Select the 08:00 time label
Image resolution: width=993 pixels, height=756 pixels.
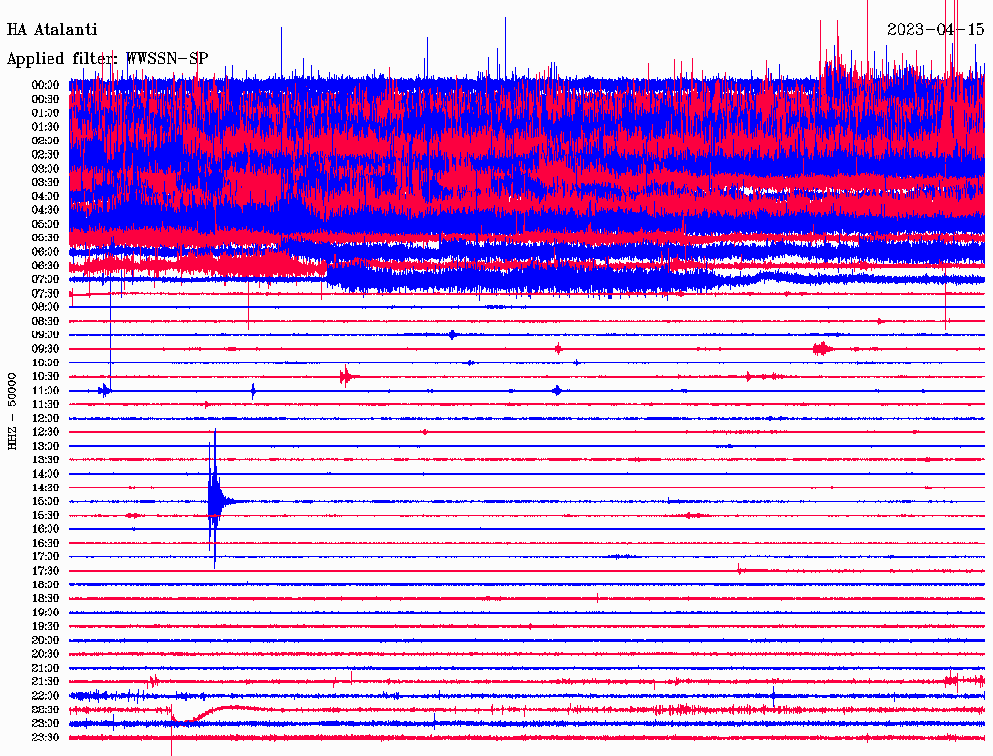coord(46,307)
